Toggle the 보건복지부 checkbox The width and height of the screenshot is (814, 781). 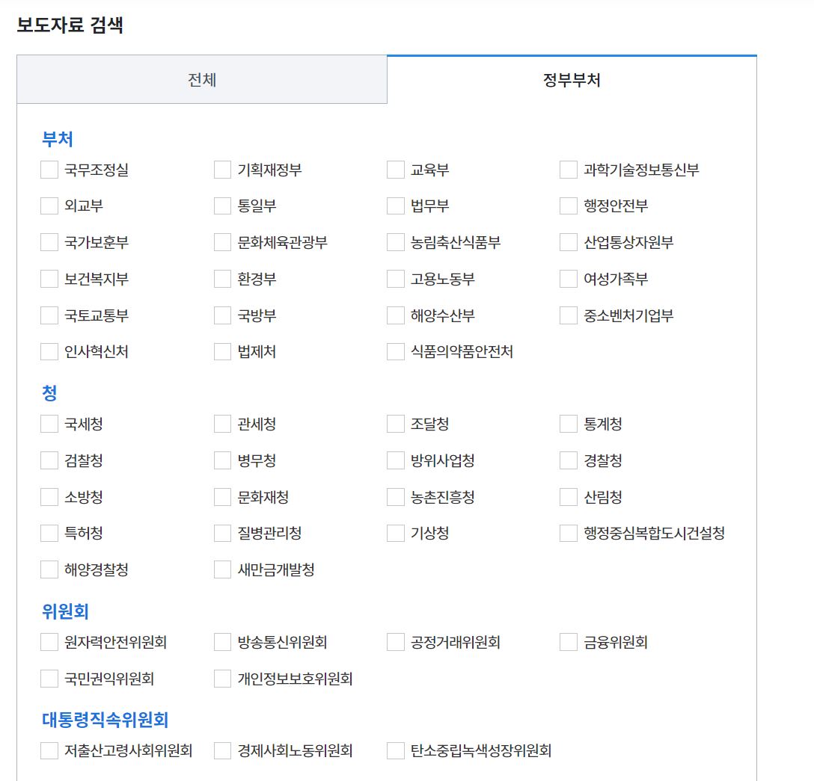pyautogui.click(x=49, y=279)
